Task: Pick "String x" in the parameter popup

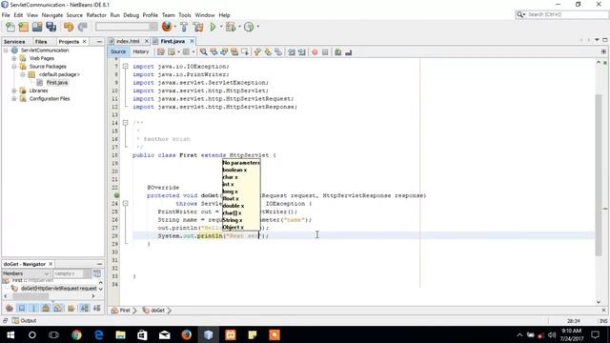Action: click(233, 220)
